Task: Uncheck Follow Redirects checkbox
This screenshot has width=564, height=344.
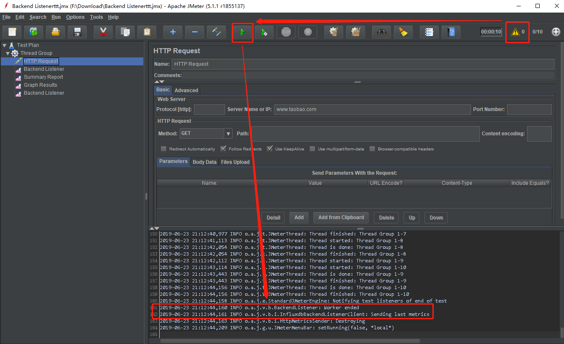Action: click(223, 149)
